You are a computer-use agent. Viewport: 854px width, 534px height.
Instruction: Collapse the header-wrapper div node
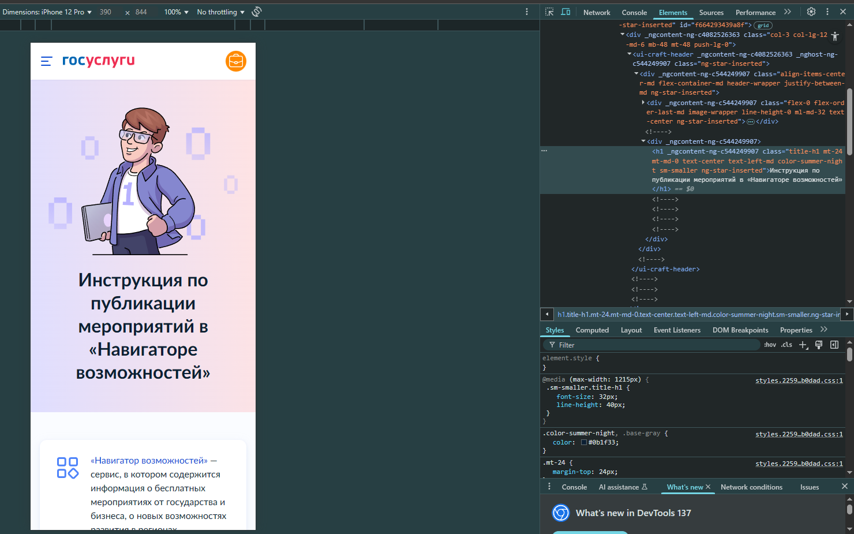(636, 74)
